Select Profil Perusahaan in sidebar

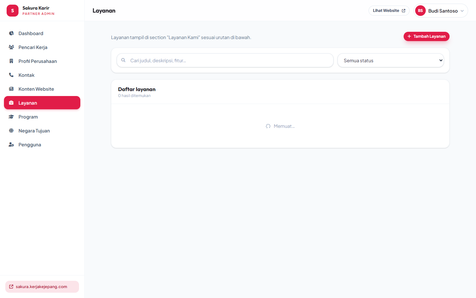pyautogui.click(x=42, y=61)
